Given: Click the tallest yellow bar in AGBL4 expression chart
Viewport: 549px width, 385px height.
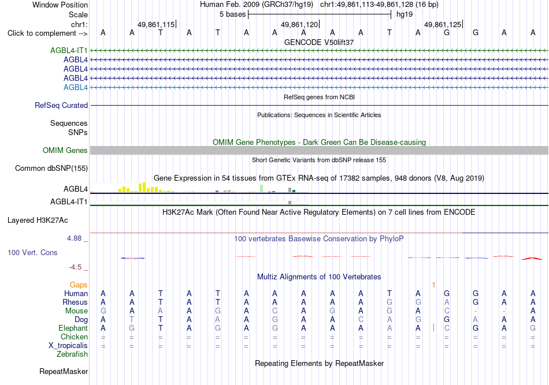Looking at the screenshot, I should (144, 188).
